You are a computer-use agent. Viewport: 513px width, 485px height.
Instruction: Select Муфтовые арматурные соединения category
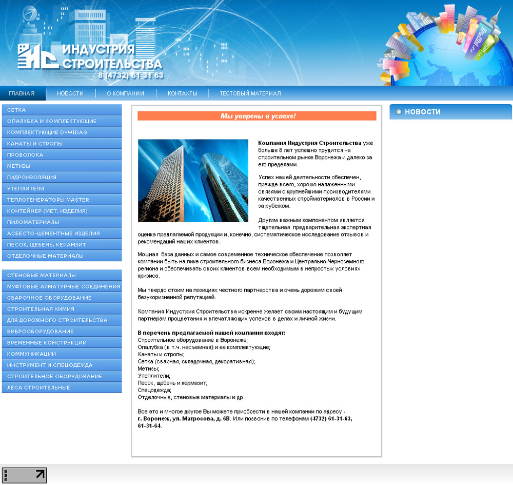pos(62,286)
